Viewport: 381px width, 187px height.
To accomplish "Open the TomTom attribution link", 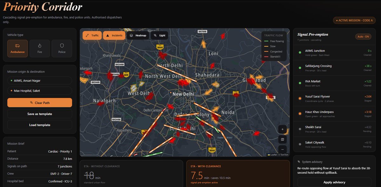I will click(x=284, y=155).
